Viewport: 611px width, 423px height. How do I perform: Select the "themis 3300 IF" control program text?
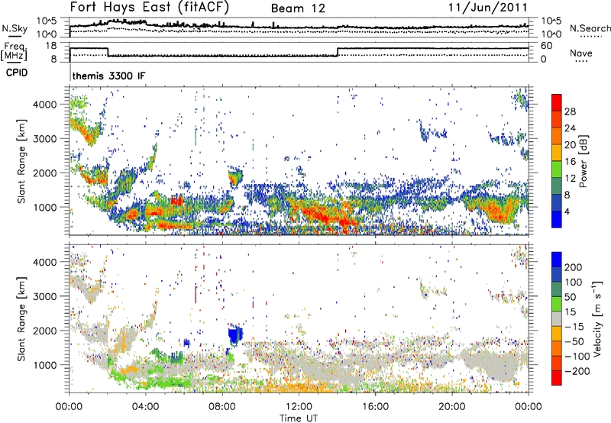click(108, 76)
